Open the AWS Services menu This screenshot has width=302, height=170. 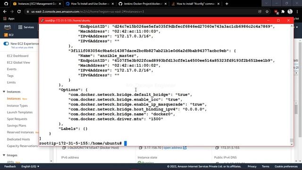26,27
